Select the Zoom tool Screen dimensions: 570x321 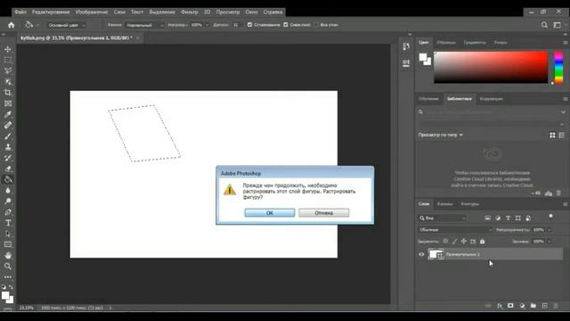click(8, 267)
